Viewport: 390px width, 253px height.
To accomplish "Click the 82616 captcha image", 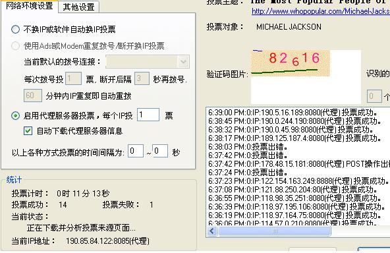I will pos(291,63).
